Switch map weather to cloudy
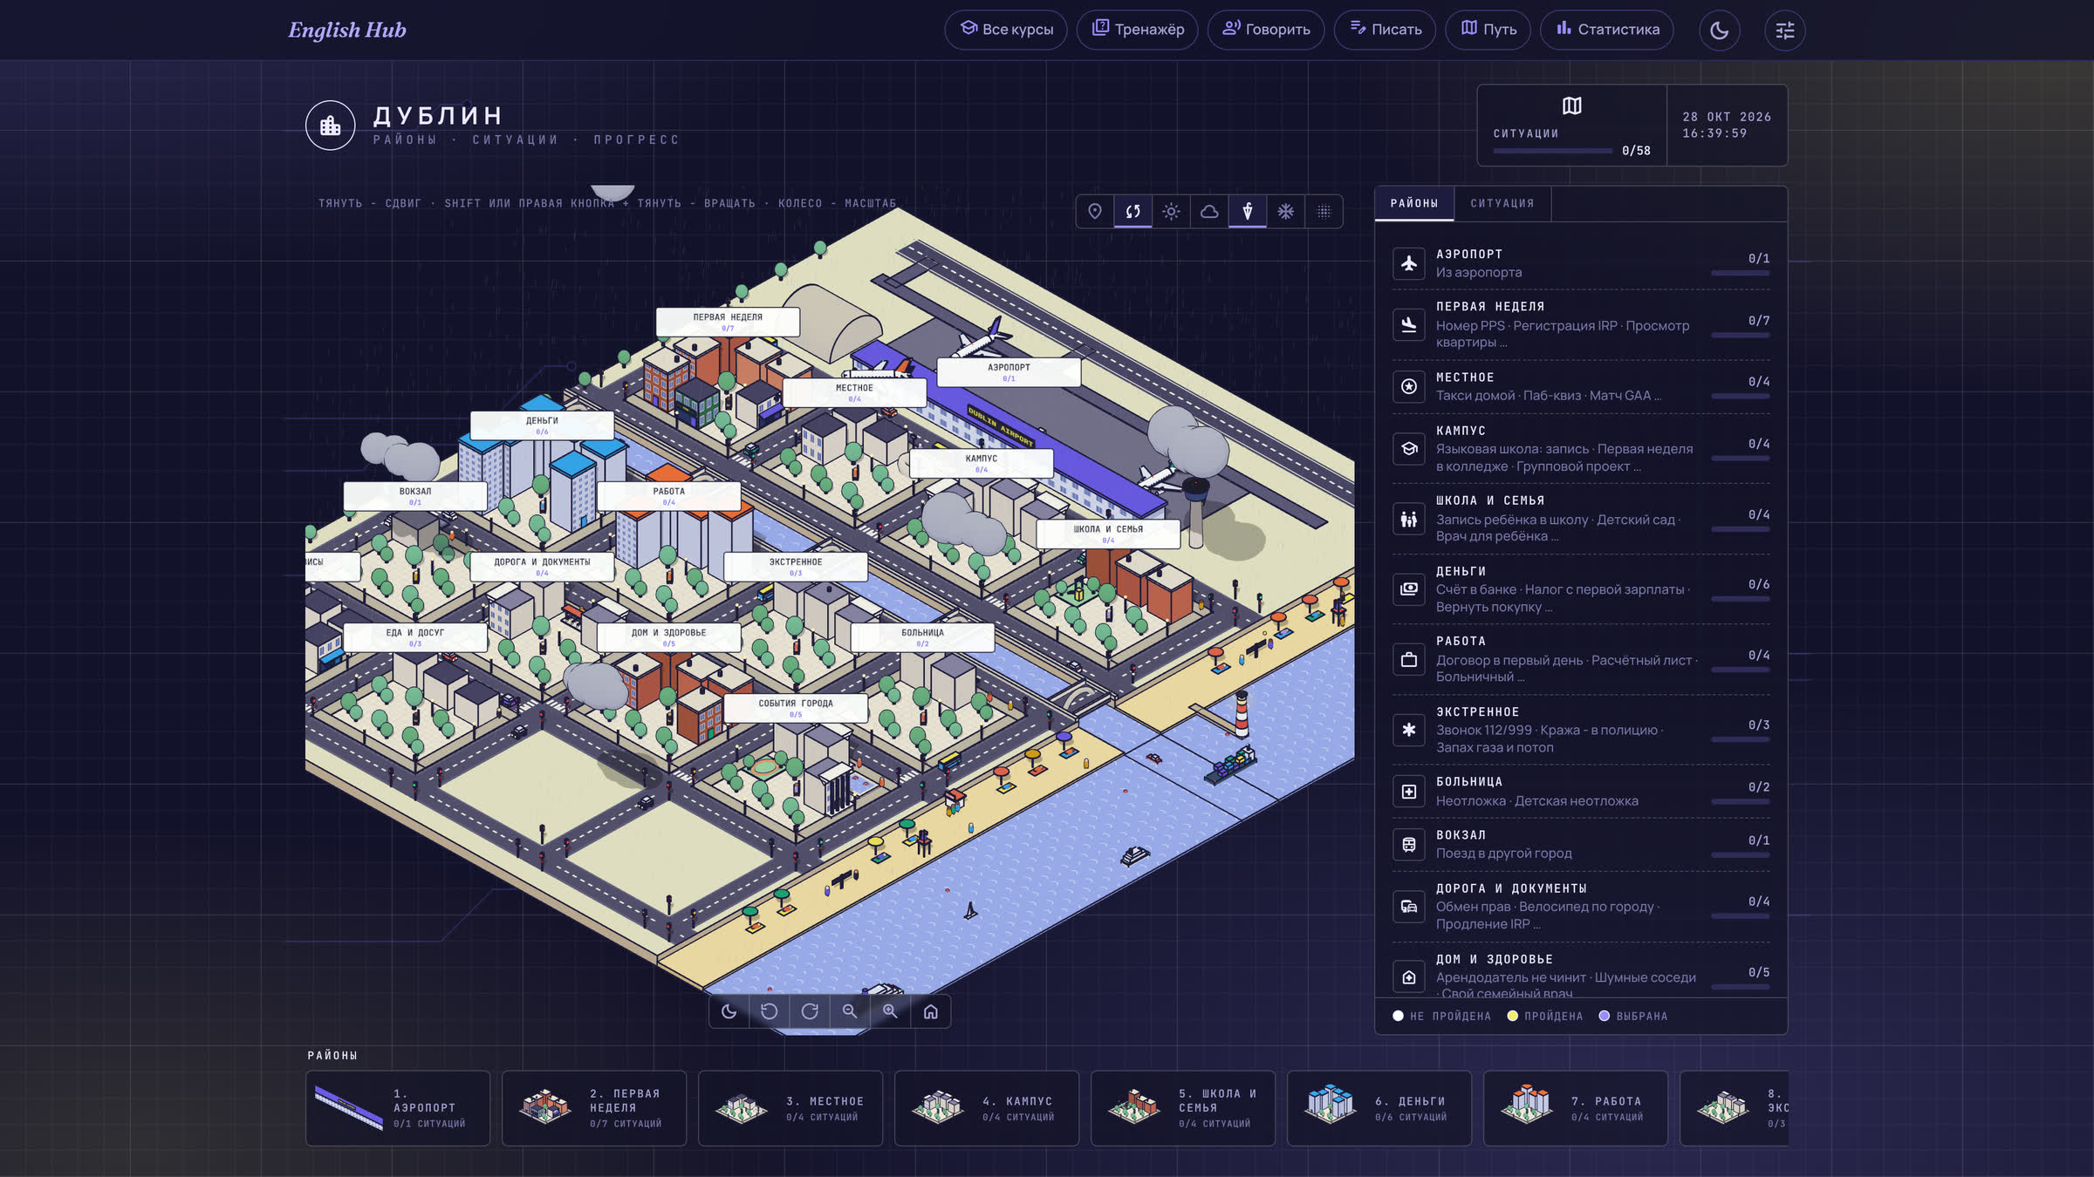 pos(1209,211)
